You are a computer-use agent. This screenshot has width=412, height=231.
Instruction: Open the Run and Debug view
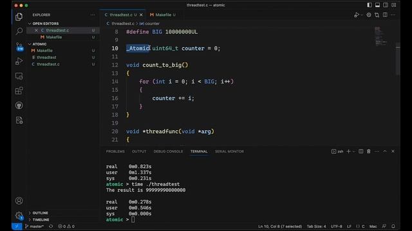19,61
